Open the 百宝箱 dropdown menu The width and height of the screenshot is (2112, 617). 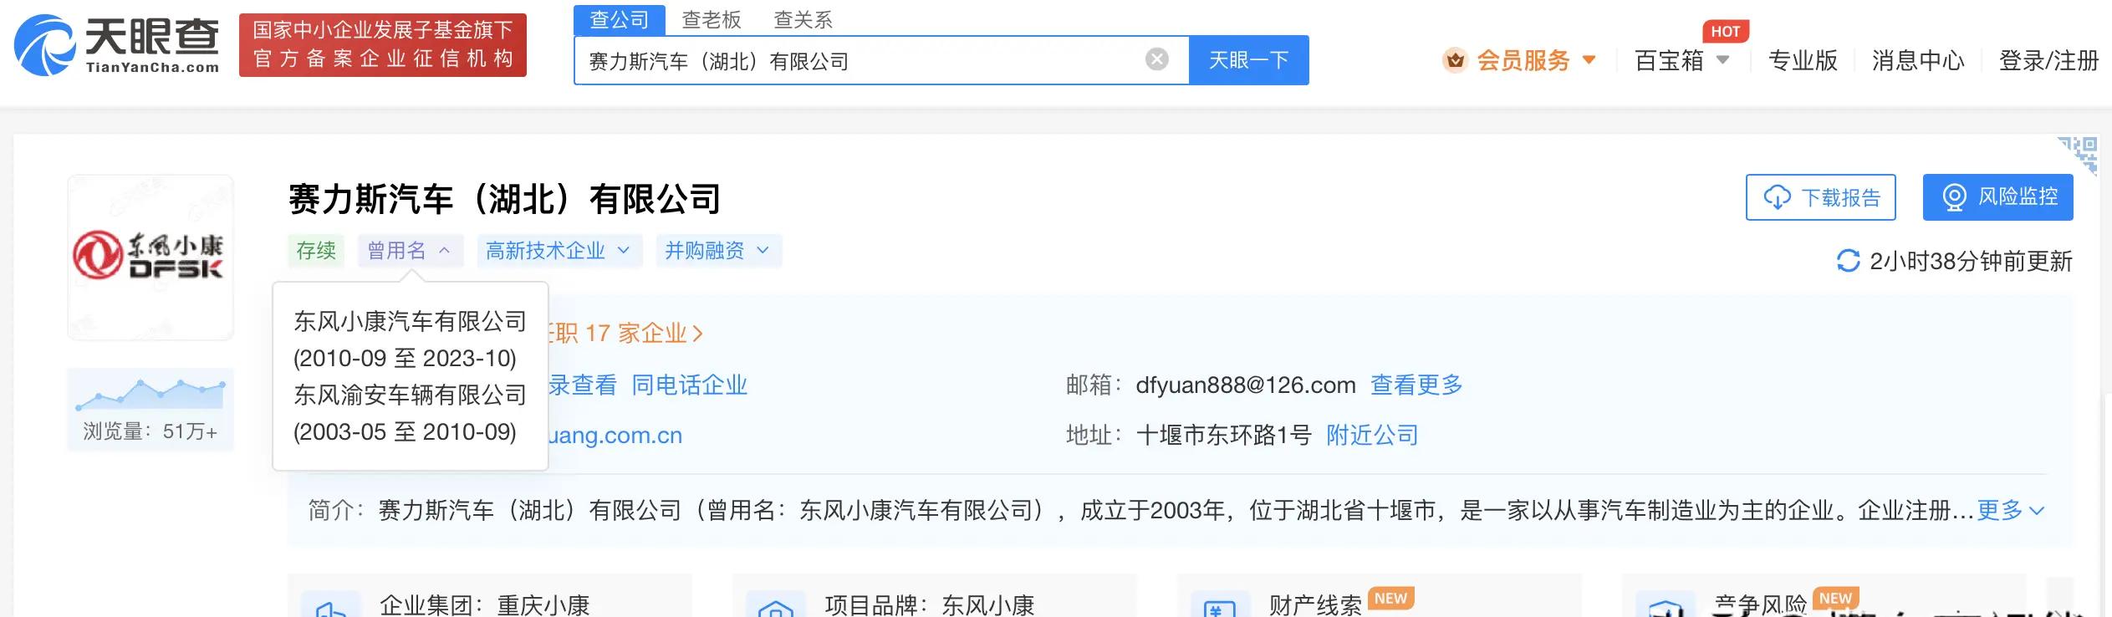[1681, 60]
